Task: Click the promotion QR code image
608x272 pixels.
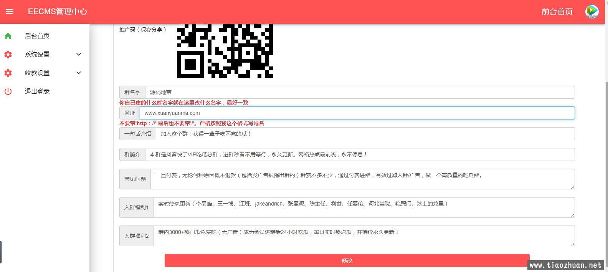Action: coord(225,51)
